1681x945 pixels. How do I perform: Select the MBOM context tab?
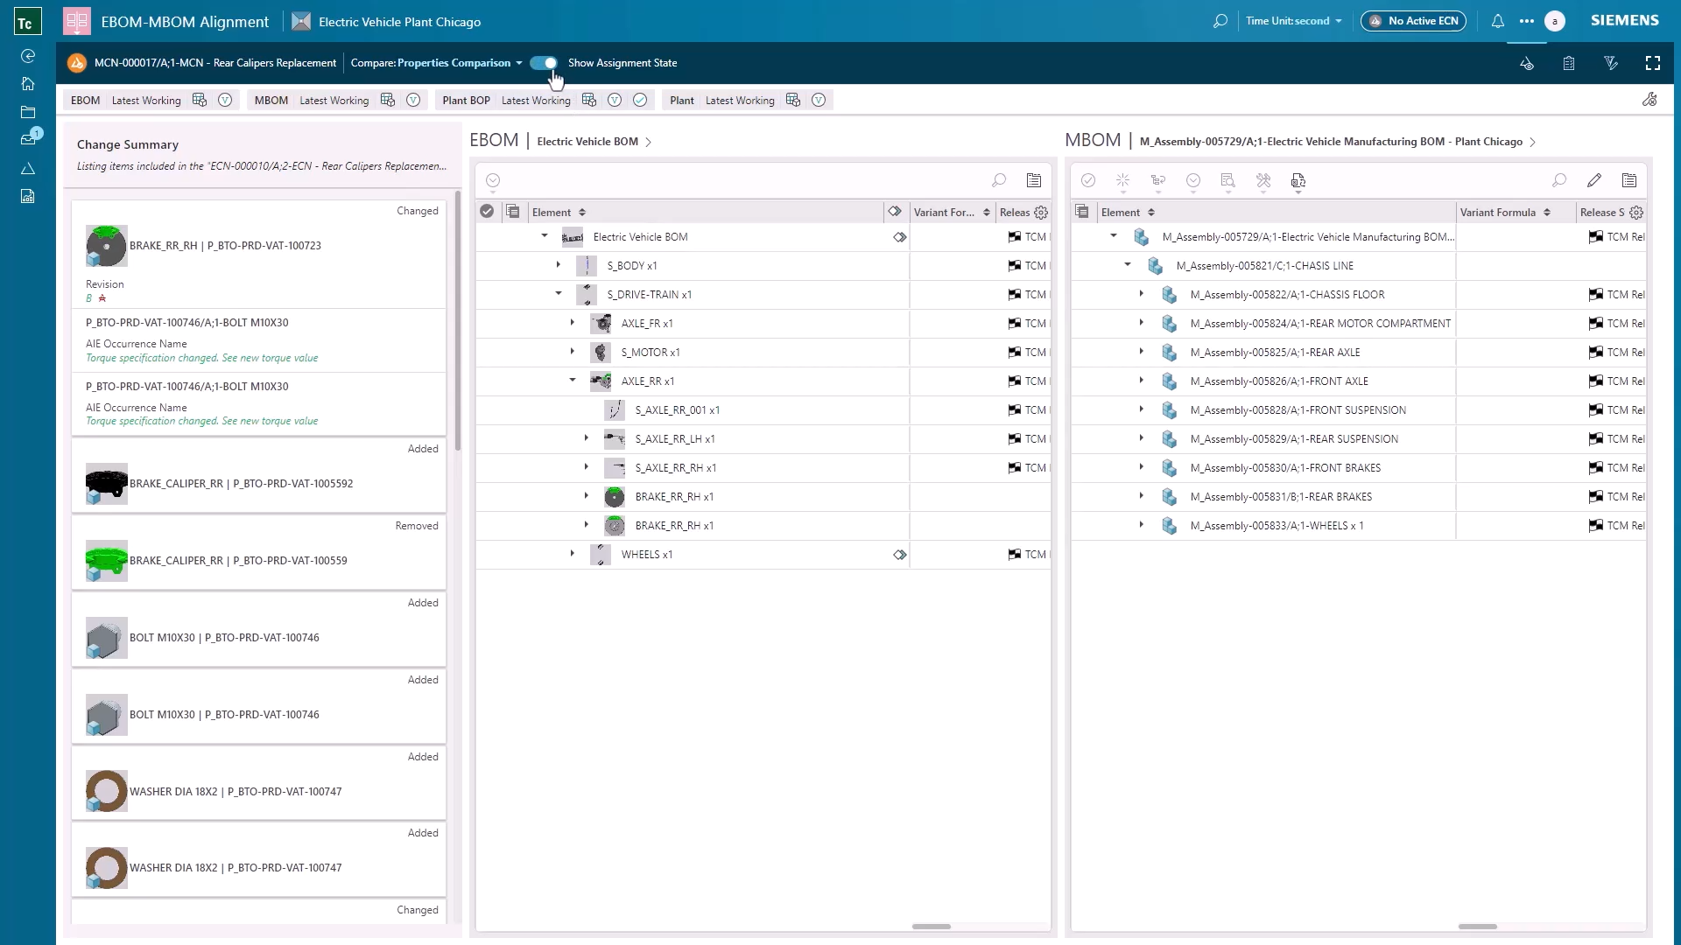click(x=271, y=101)
